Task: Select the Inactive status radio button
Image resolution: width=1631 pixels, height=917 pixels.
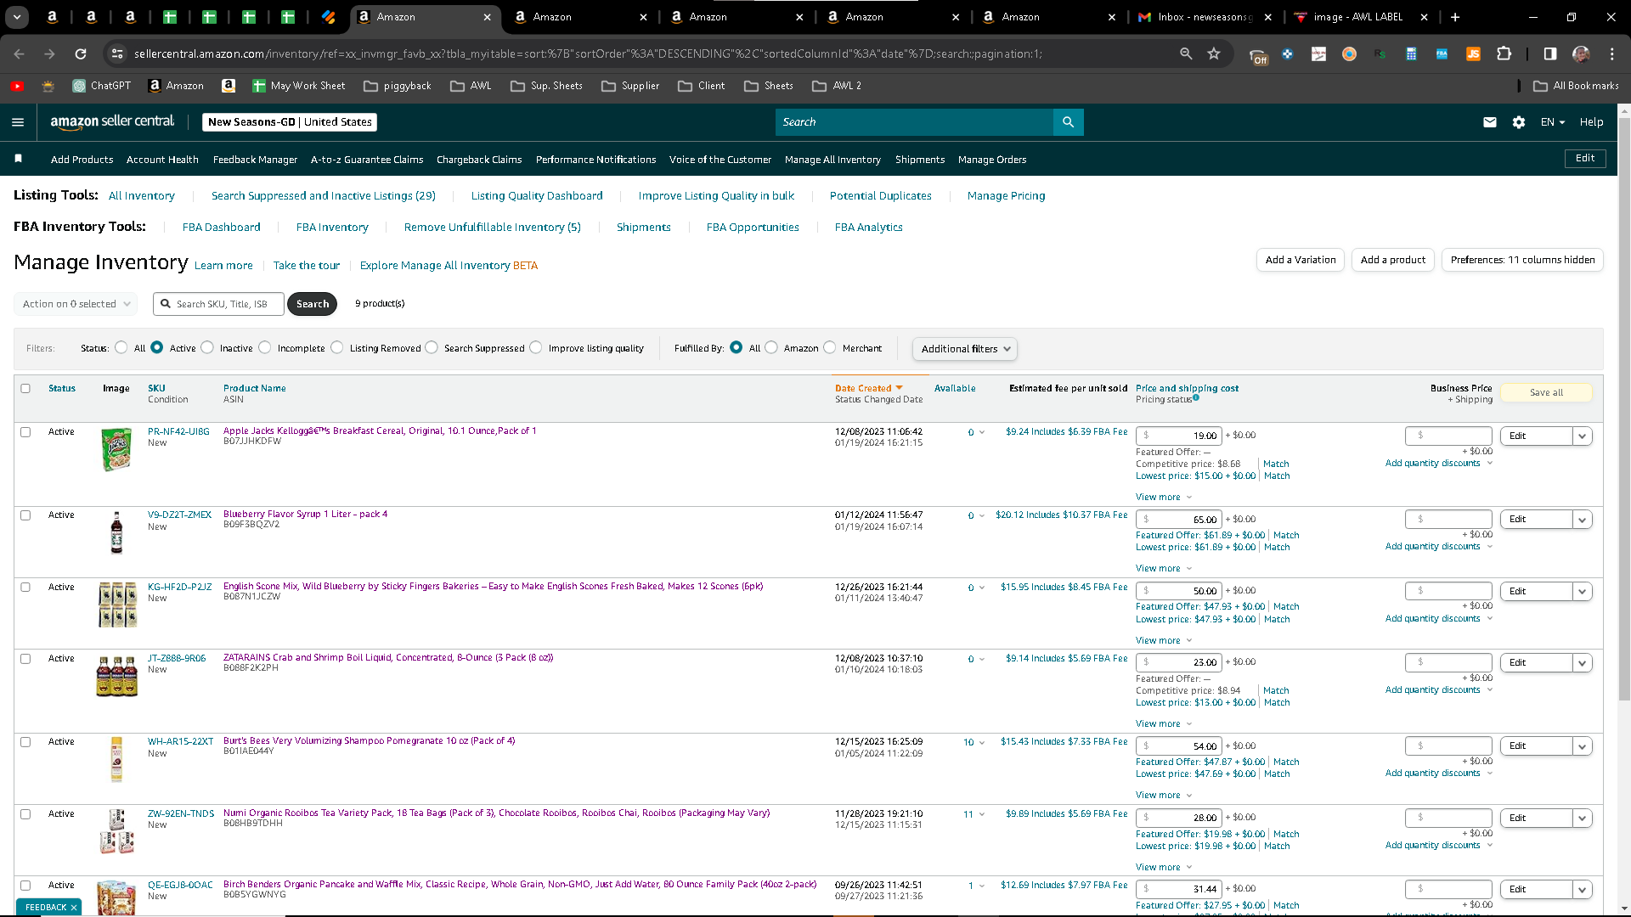Action: point(207,347)
